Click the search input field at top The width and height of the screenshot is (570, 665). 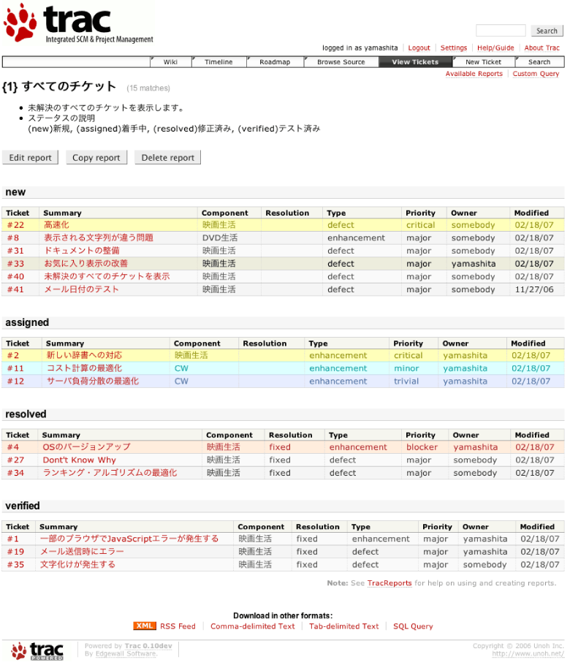click(501, 31)
